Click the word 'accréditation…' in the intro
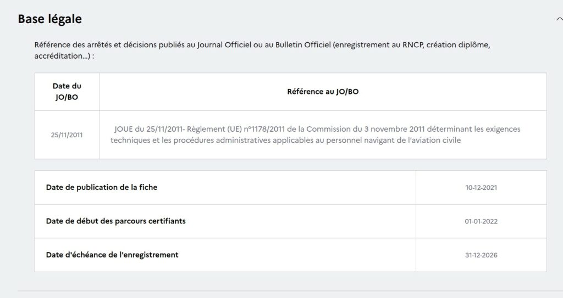 pyautogui.click(x=60, y=56)
